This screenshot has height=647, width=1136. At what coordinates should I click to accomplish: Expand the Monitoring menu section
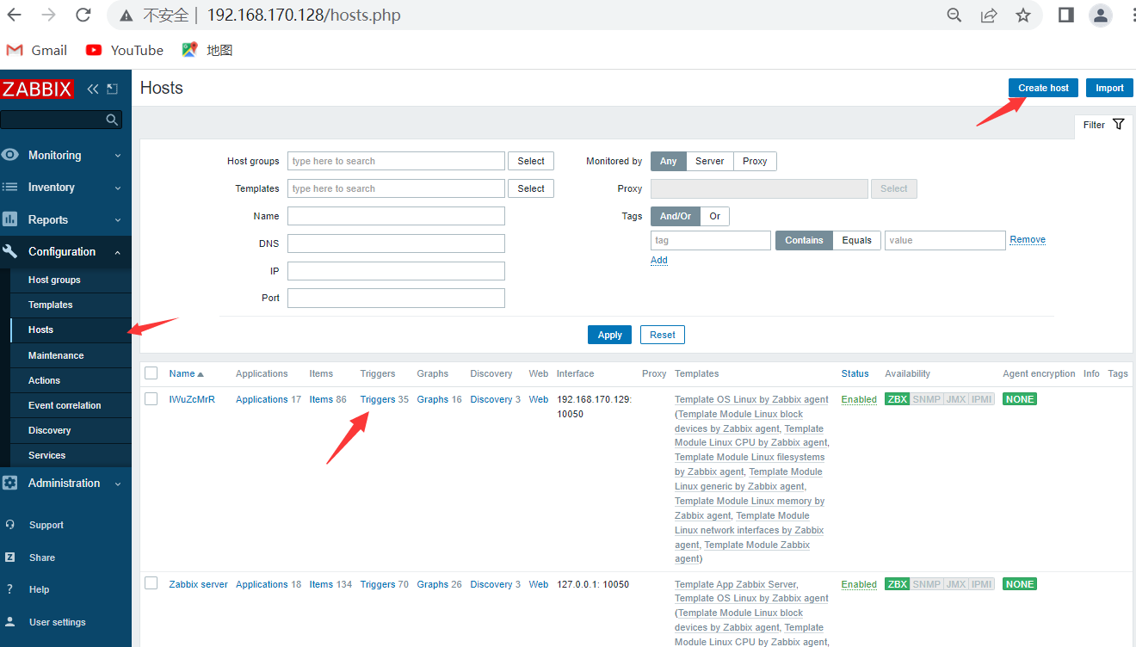[x=65, y=156]
